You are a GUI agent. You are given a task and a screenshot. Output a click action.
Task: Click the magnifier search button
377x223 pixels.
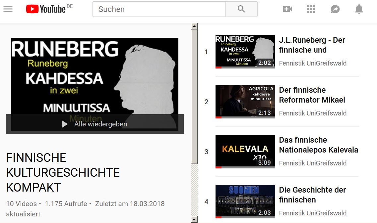click(x=241, y=9)
